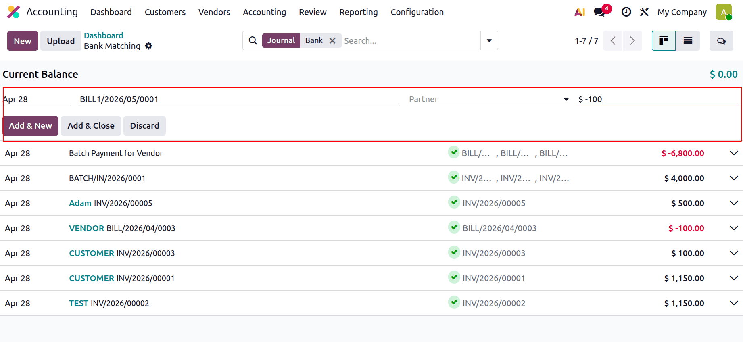Open the Dashboard menu
Screen dimensions: 743x342
(111, 12)
